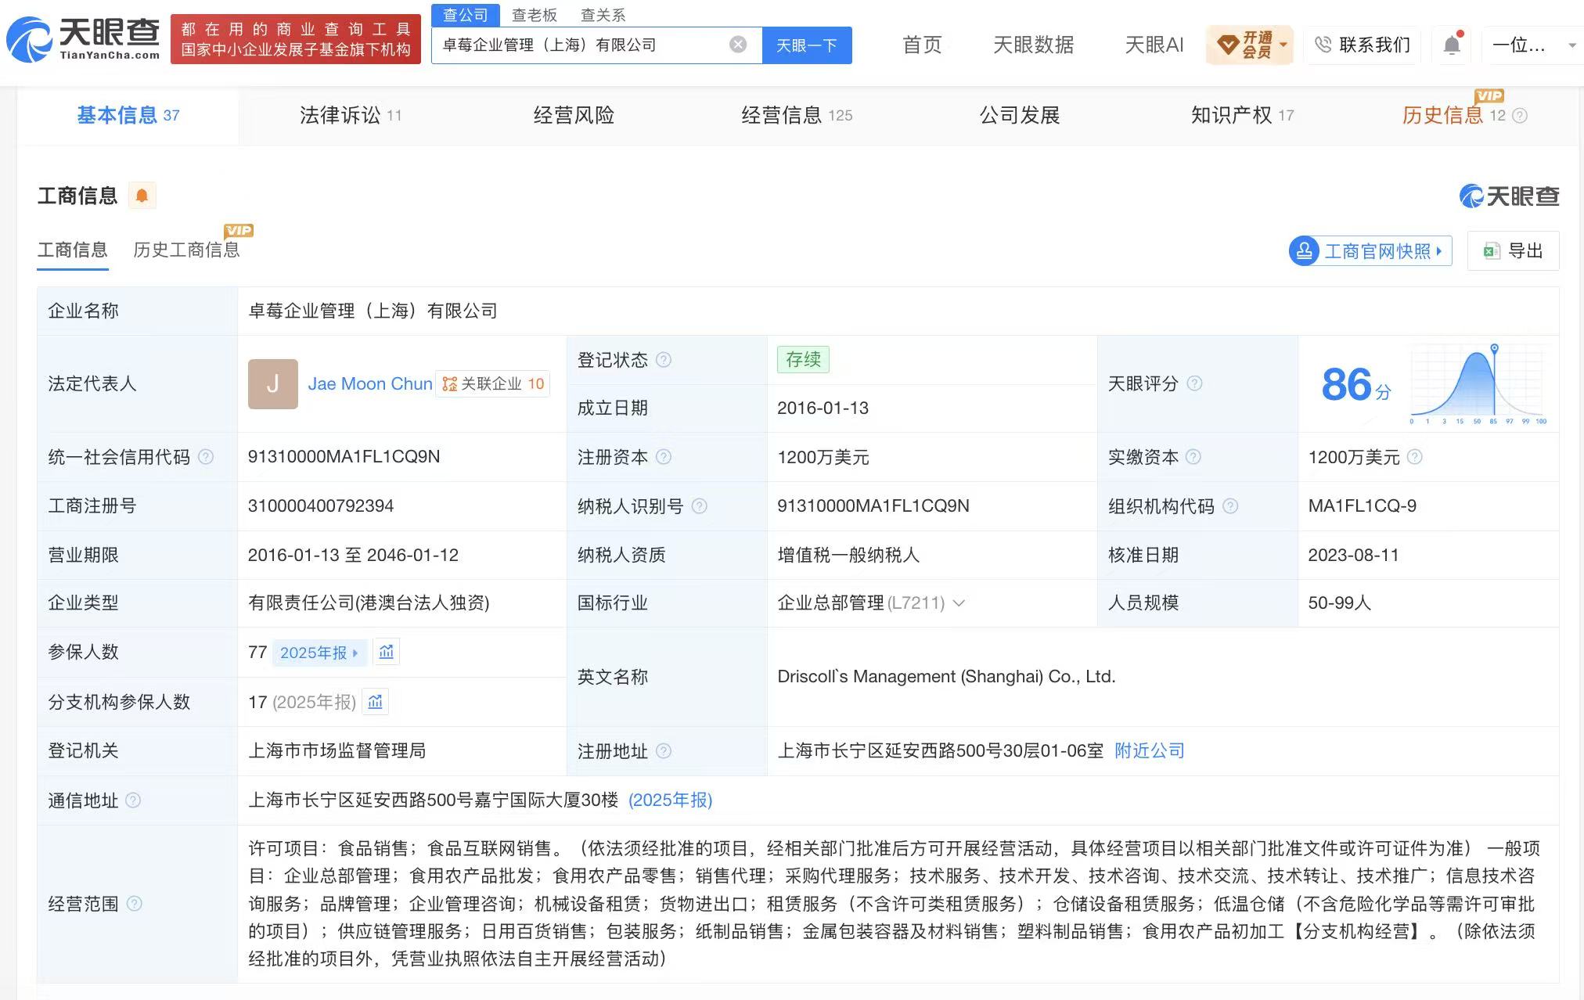Open the chart icon in the 分支机构参保人数 row
1584x1000 pixels.
376,702
